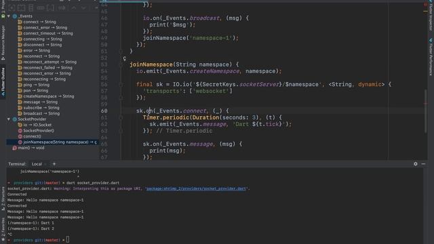
Task: Click the move widget down arrow icon
Action: 83,8
